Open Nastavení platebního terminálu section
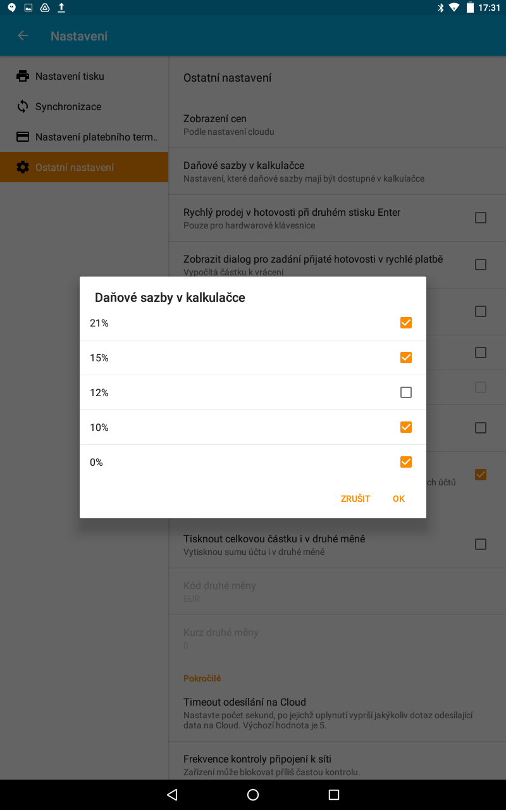This screenshot has width=506, height=810. (x=84, y=137)
